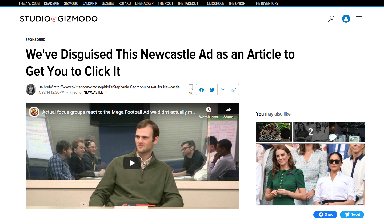Click the video title text
The image size is (384, 220).
coord(119,112)
